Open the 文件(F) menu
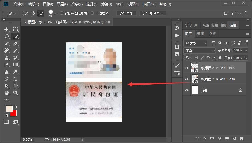The width and height of the screenshot is (252, 143). pyautogui.click(x=19, y=4)
